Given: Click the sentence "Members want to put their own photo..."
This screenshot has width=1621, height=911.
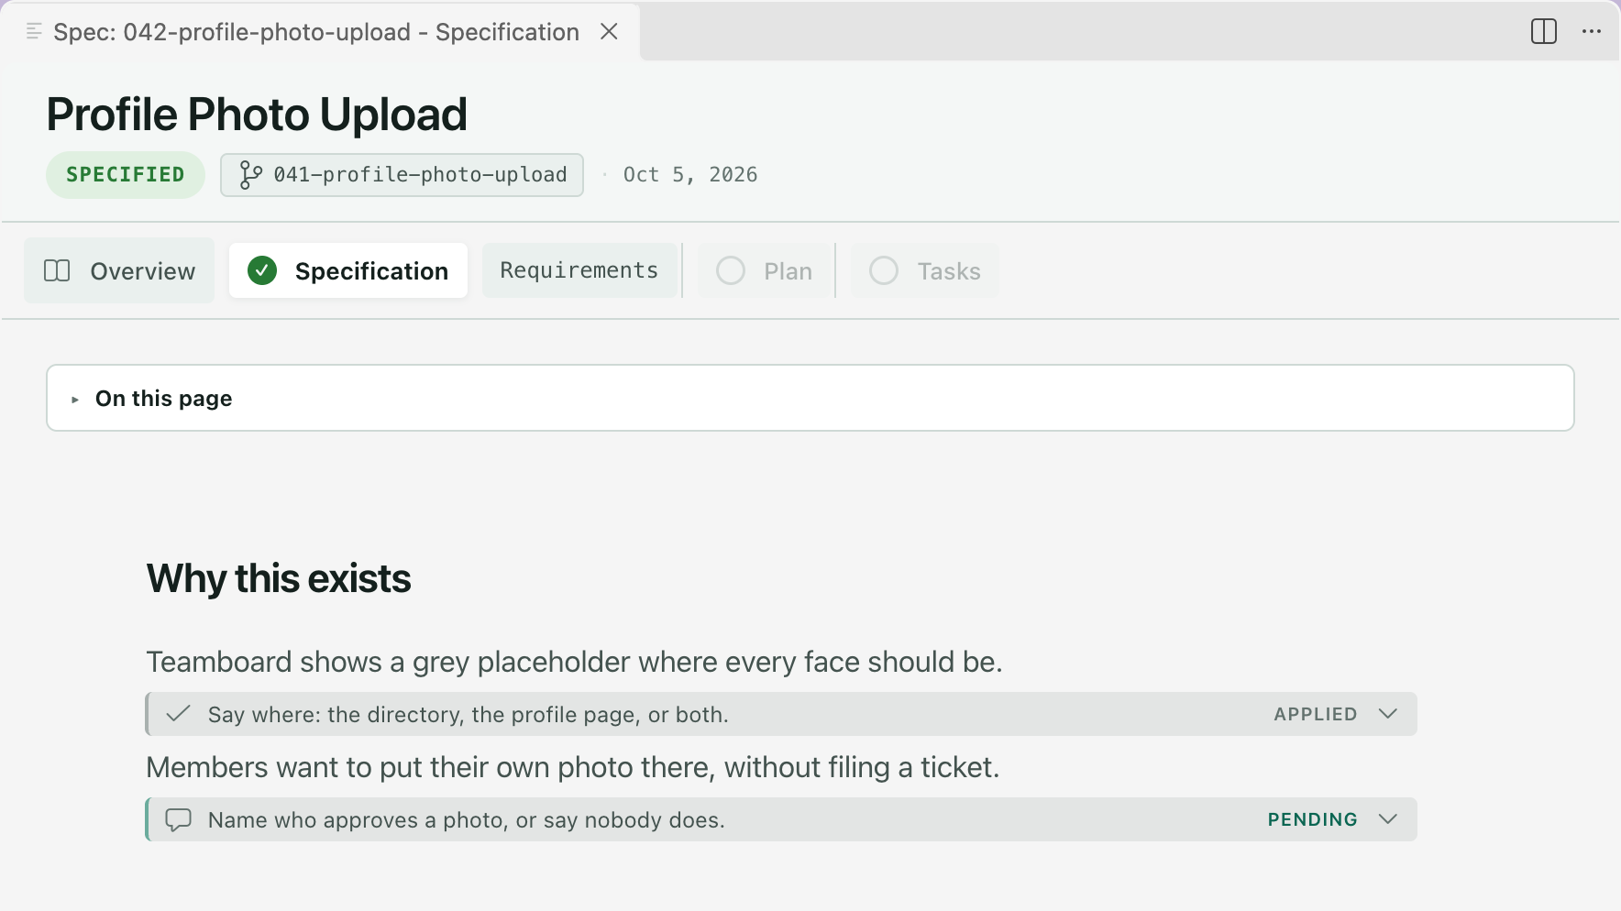Looking at the screenshot, I should coord(573,767).
